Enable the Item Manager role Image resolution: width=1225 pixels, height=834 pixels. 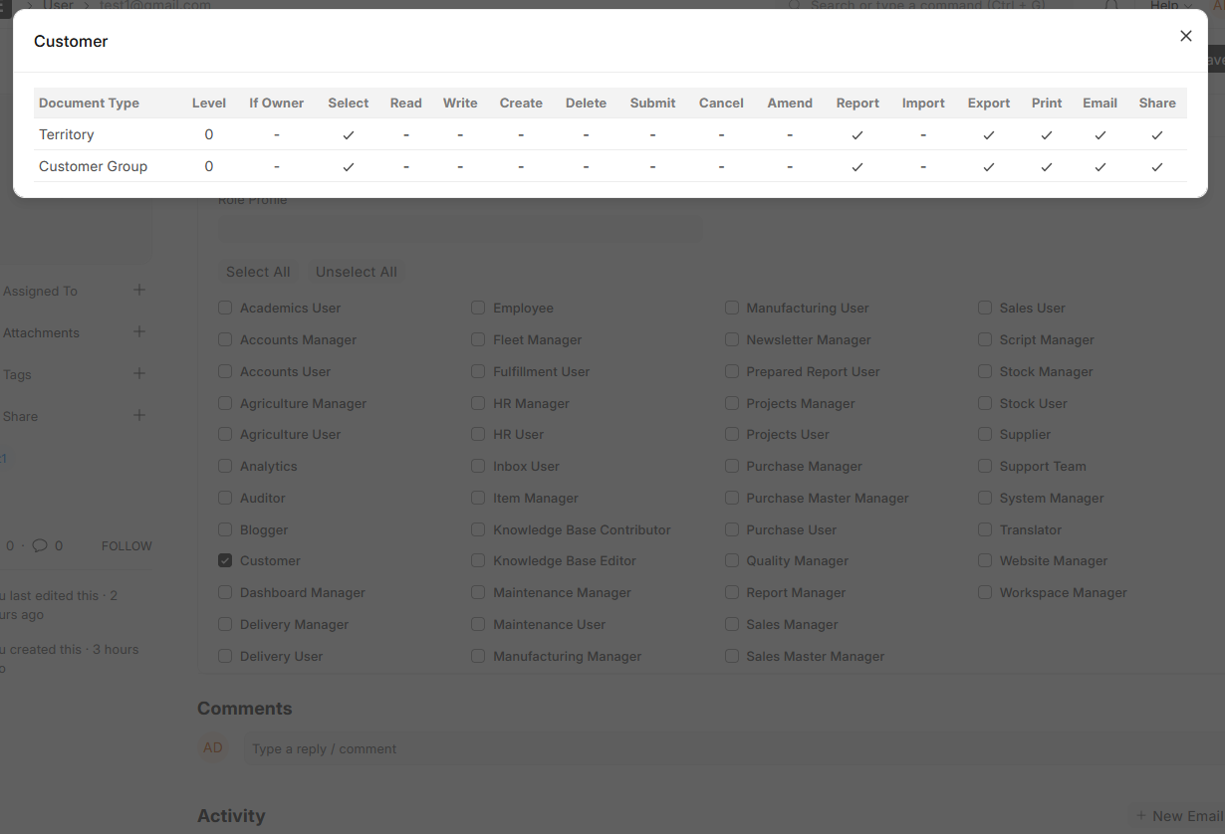coord(478,498)
